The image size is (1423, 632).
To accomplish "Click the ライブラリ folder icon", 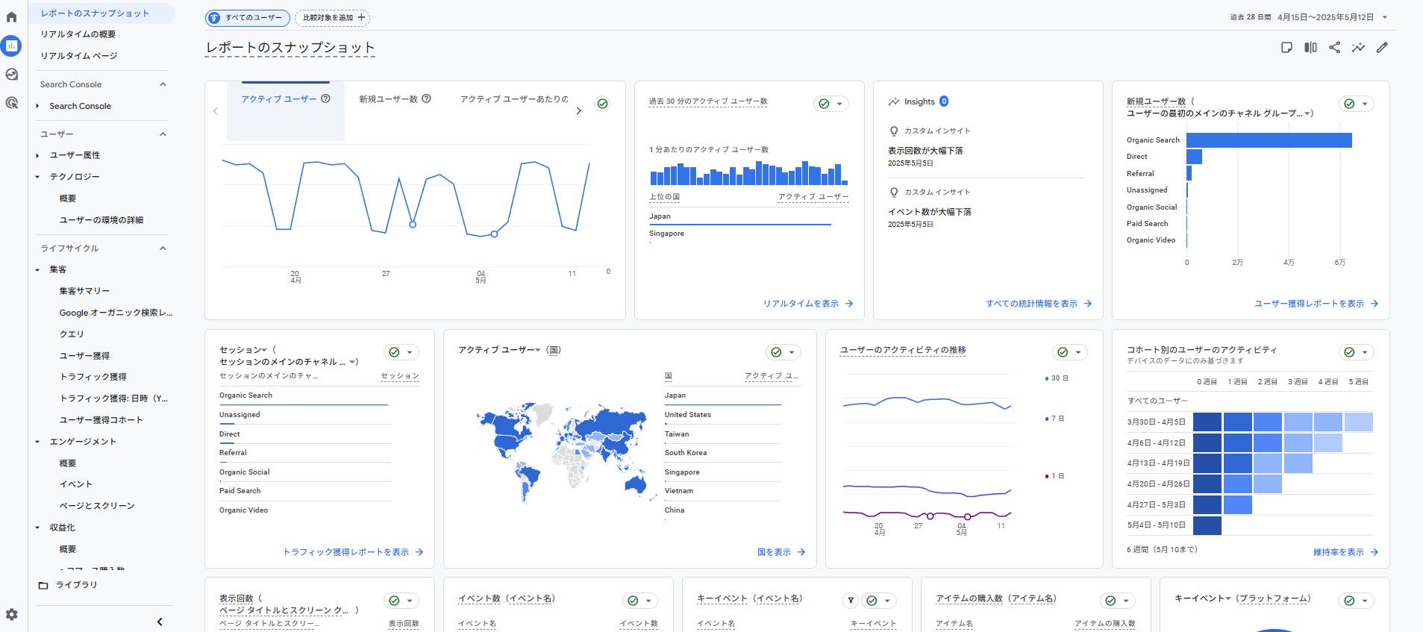I will [43, 585].
